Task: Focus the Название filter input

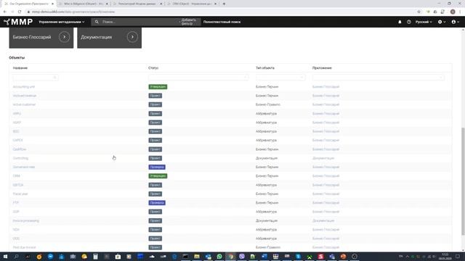Action: point(35,78)
